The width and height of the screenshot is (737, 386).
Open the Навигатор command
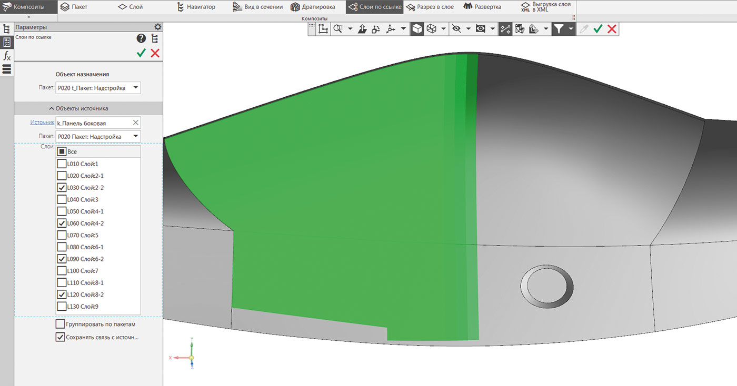[195, 7]
